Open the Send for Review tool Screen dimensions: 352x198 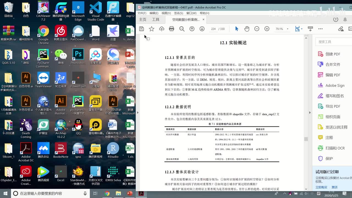click(x=333, y=127)
